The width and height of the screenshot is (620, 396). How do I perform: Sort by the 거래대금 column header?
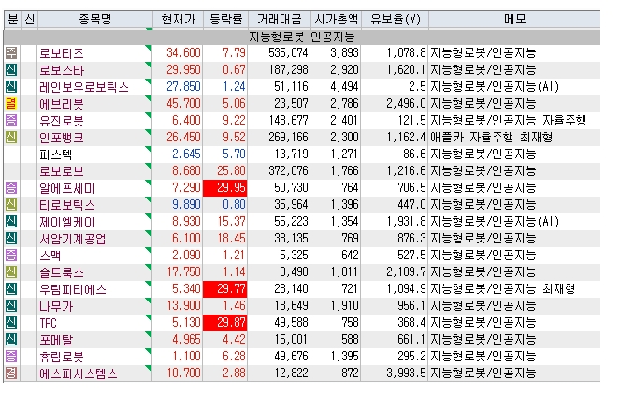(x=280, y=19)
